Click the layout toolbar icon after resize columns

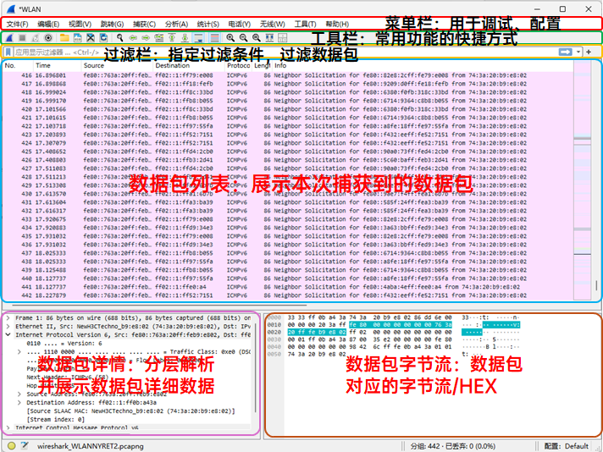pos(282,37)
